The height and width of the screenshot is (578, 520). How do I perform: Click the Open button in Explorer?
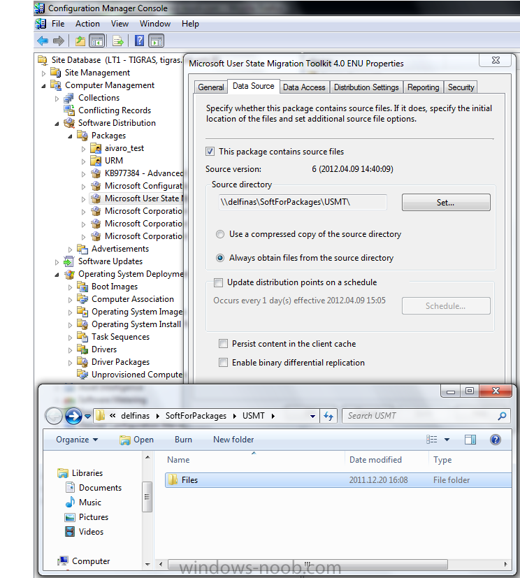[136, 440]
